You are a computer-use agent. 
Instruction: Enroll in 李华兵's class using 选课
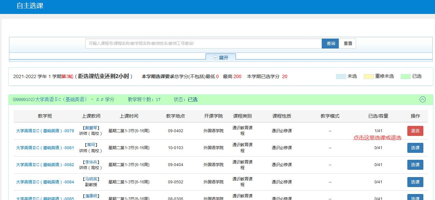pyautogui.click(x=415, y=164)
